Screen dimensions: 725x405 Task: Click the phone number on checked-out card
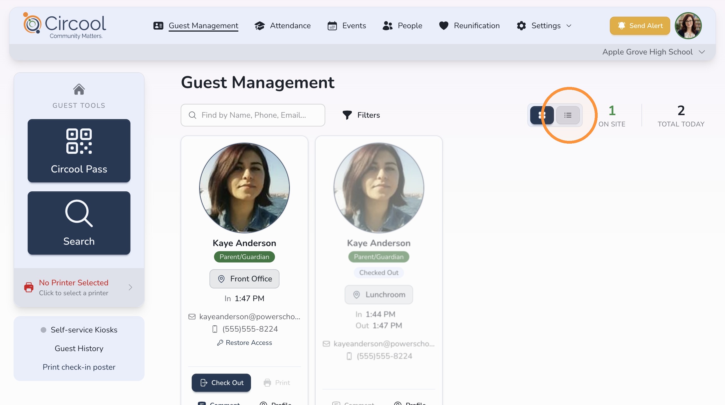pos(385,356)
